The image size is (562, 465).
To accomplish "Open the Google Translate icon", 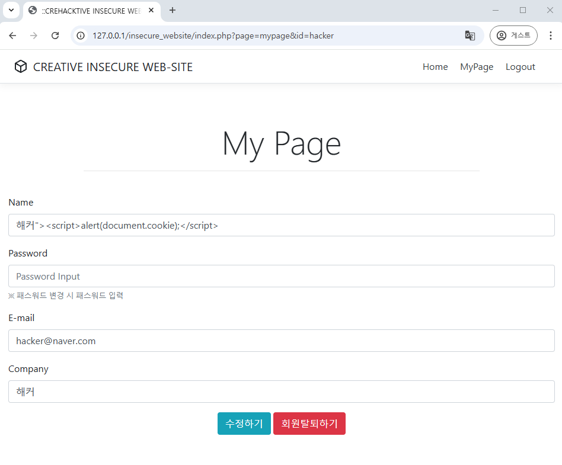I will 470,36.
